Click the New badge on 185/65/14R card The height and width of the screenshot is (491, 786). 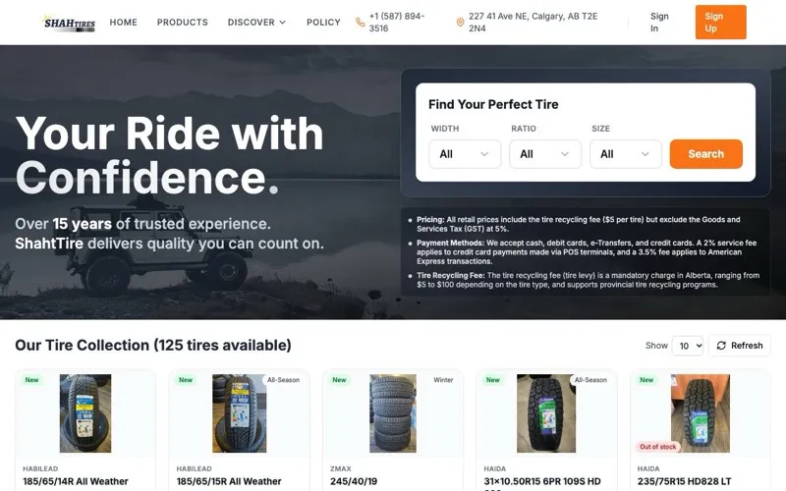click(31, 380)
